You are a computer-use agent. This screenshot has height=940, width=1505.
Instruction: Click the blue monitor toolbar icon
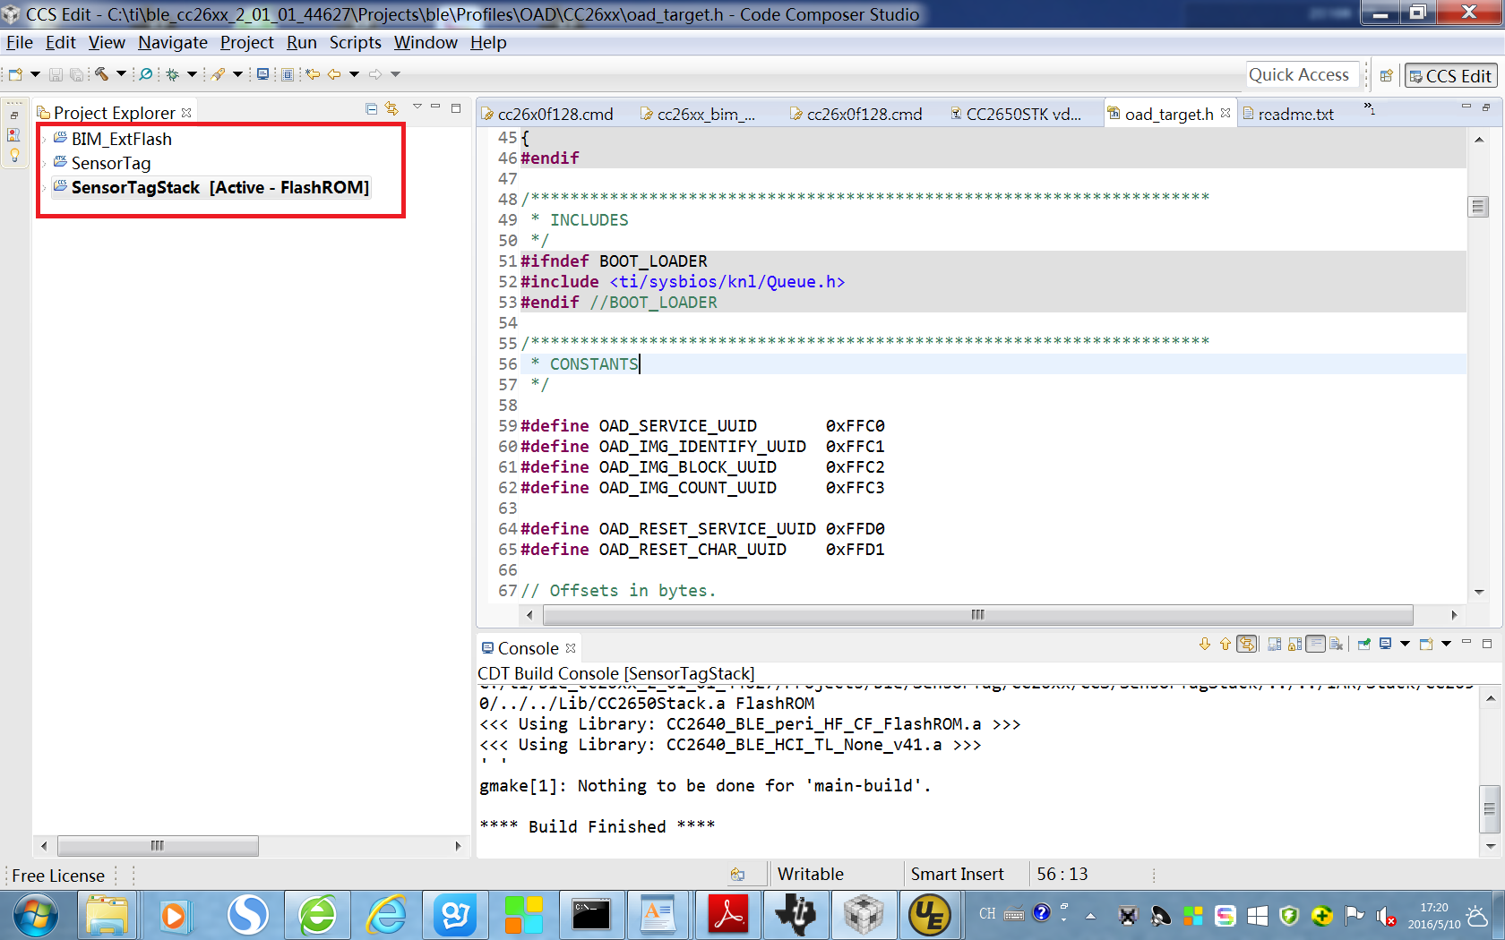(x=262, y=74)
